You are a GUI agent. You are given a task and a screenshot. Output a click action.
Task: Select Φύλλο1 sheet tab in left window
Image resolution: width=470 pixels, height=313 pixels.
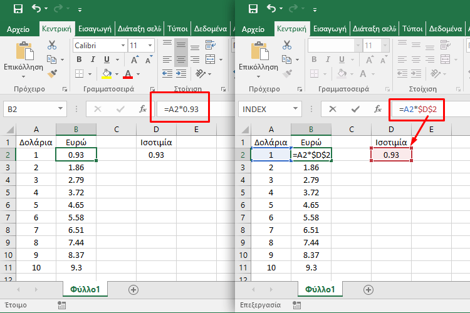85,289
